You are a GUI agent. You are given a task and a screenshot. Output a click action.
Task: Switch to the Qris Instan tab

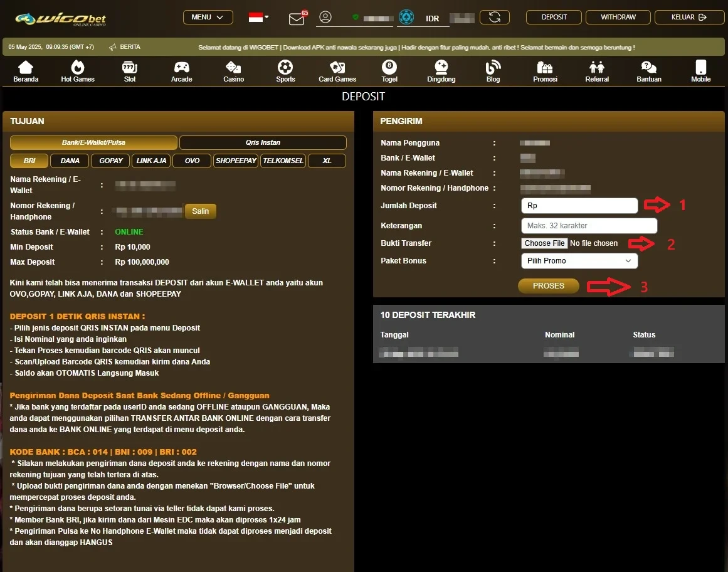pyautogui.click(x=263, y=142)
